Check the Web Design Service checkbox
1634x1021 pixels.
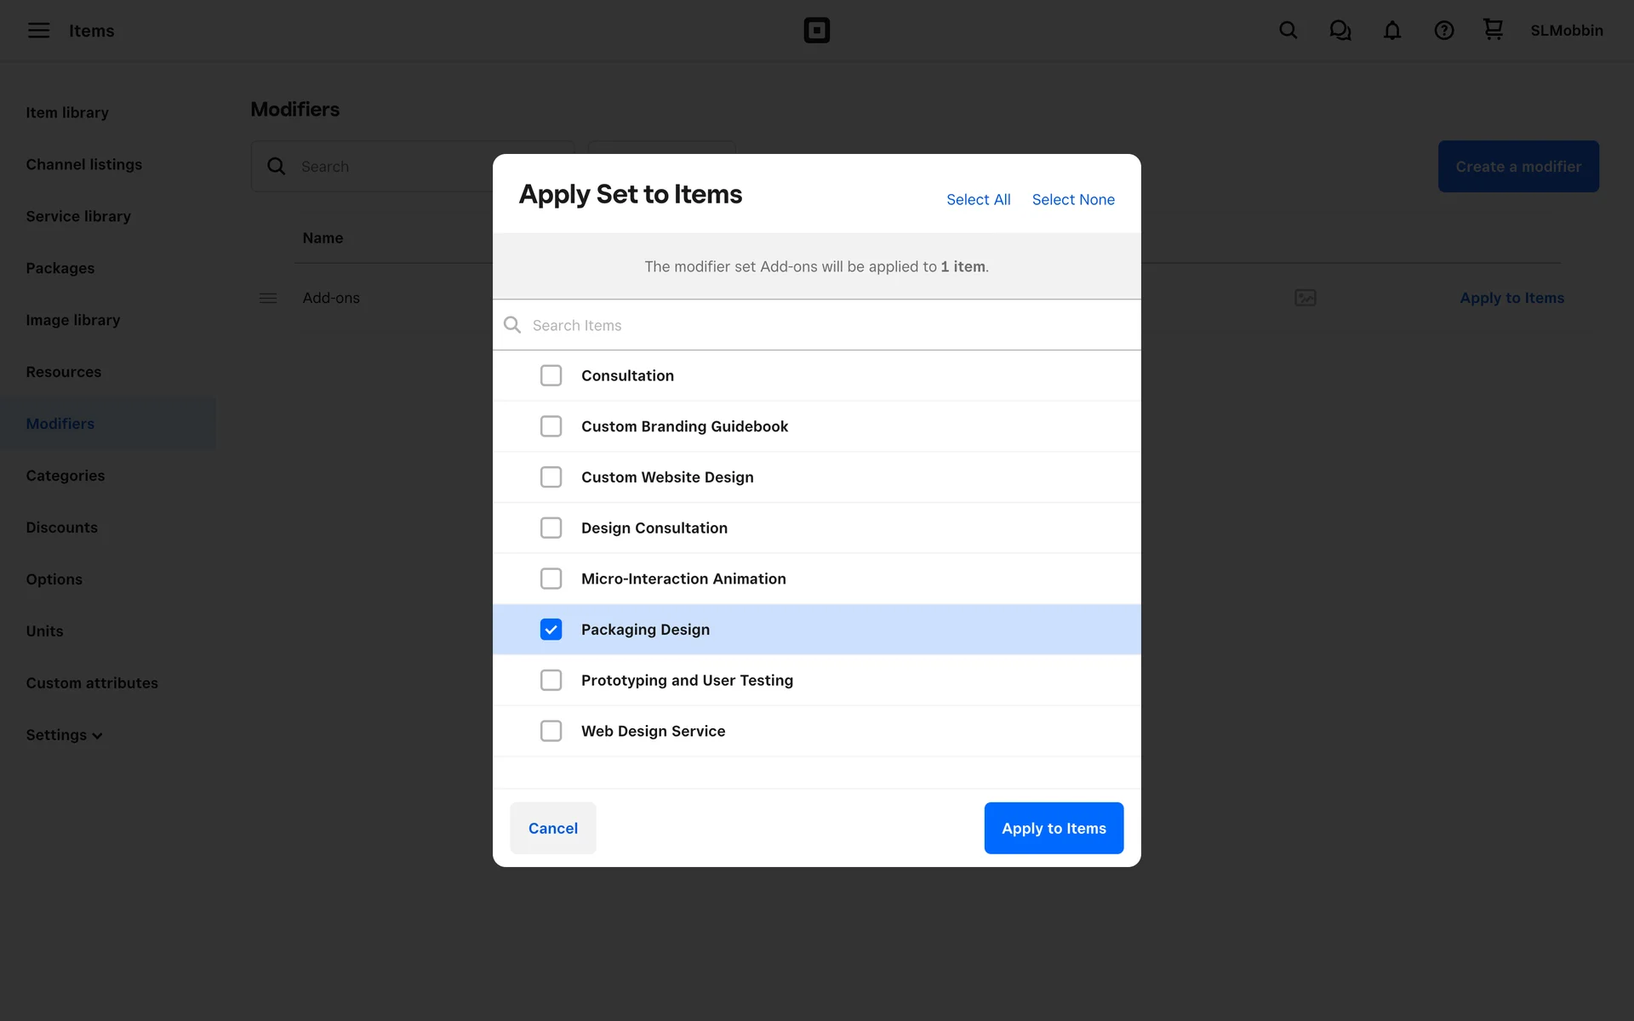point(551,731)
